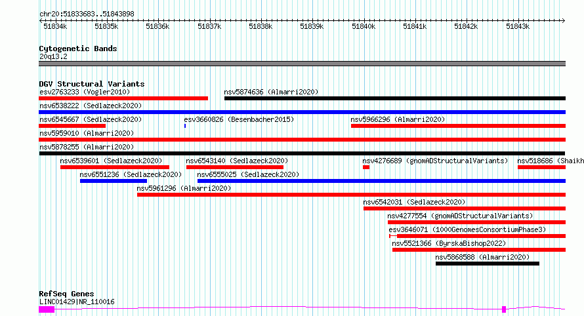Click the red bar of nsv4277554
584x316 pixels.
(x=477, y=222)
